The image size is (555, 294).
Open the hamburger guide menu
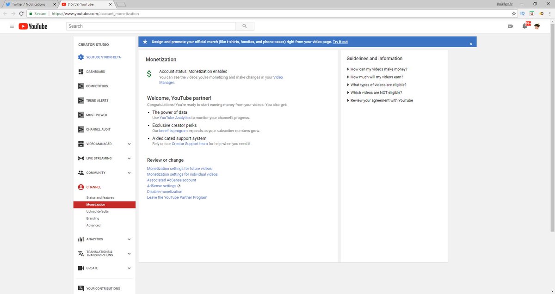click(x=12, y=26)
